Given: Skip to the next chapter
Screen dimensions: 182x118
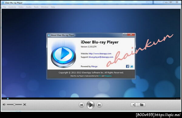Looking at the screenshot, I should (99, 105).
